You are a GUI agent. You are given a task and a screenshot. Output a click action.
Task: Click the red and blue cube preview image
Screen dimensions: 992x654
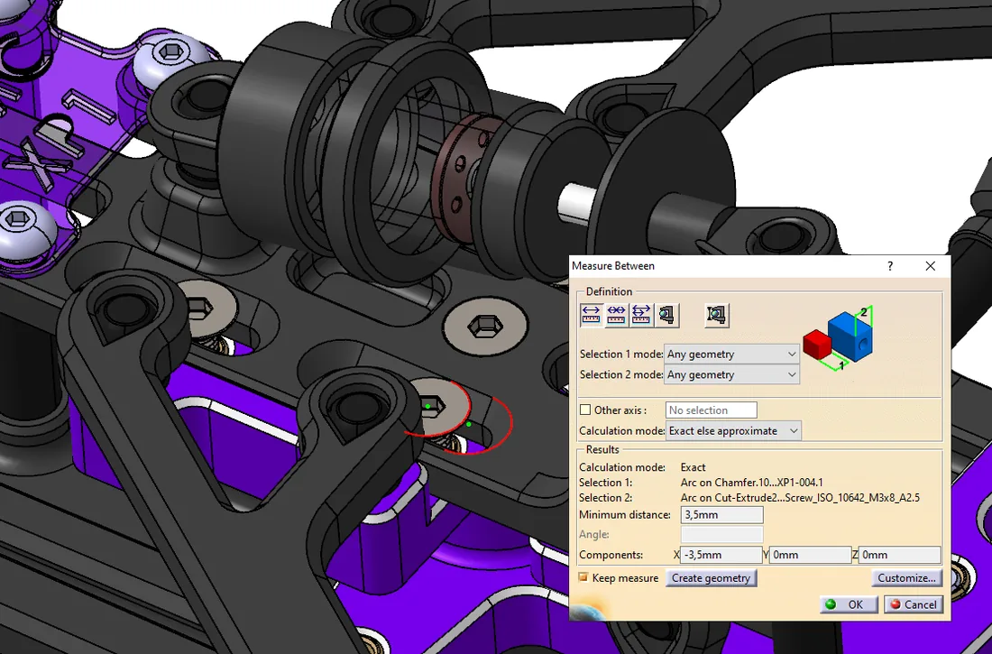[839, 337]
